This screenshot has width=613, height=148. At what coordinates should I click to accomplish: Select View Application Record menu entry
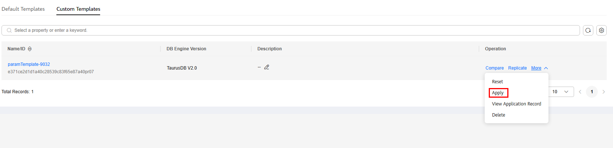coord(517,104)
